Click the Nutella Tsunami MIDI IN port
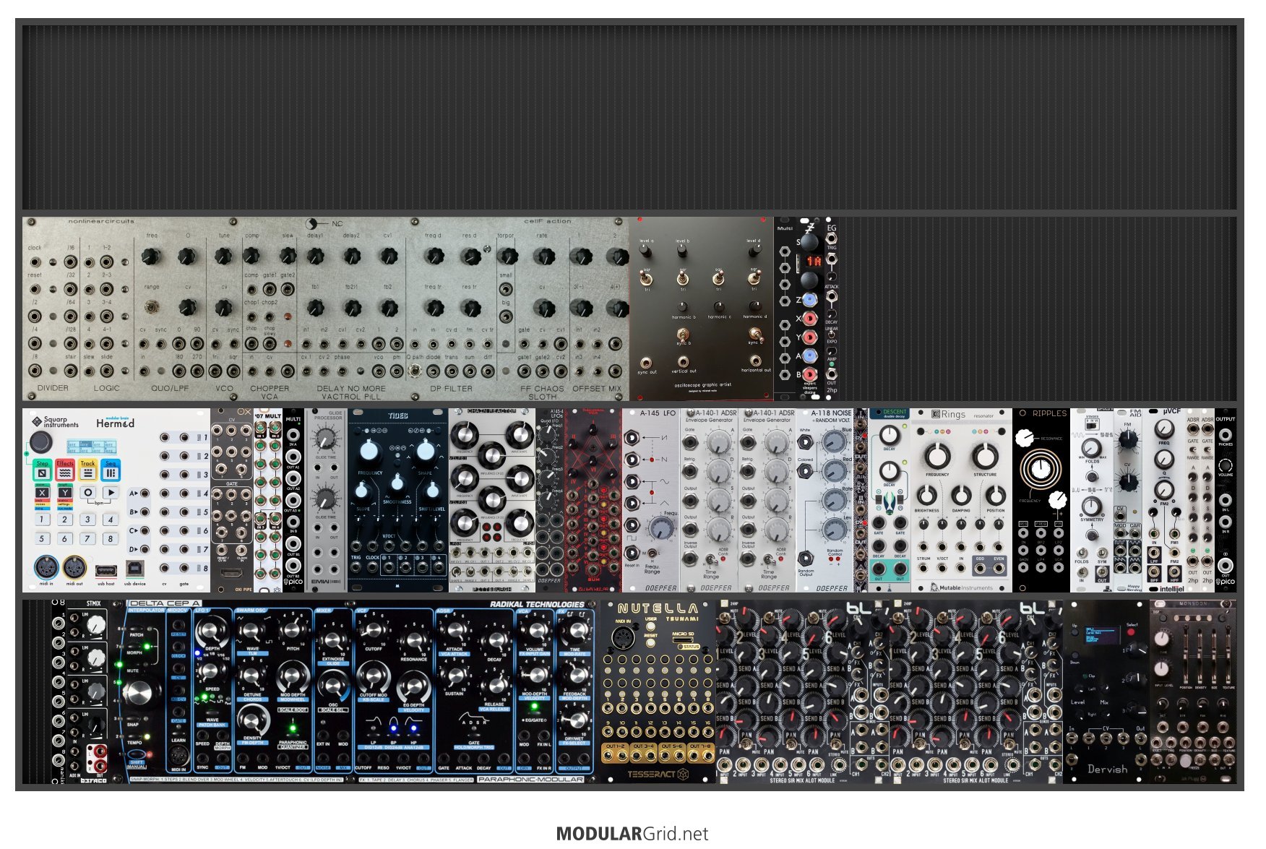1266x849 pixels. coord(624,638)
